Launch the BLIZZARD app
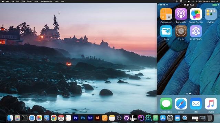Image resolution: width=220 pixels, height=123 pixels. point(196,31)
